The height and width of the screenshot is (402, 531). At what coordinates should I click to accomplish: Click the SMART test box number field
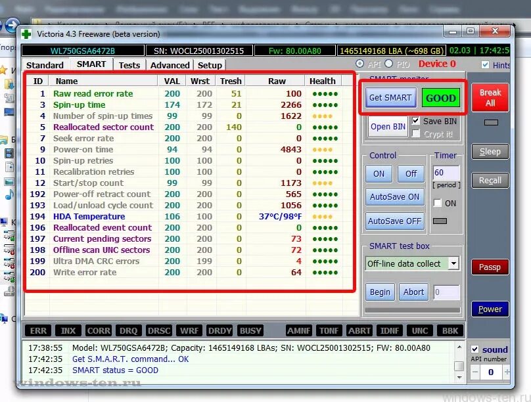tap(446, 292)
